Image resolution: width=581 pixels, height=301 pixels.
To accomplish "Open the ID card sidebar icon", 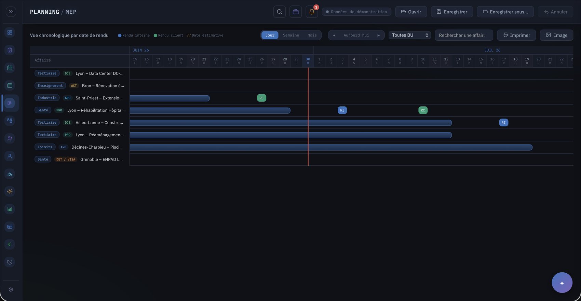I will [10, 227].
